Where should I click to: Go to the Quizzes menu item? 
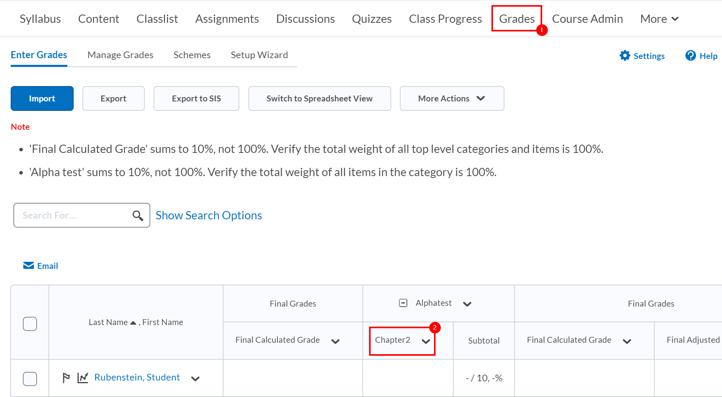[x=371, y=18]
